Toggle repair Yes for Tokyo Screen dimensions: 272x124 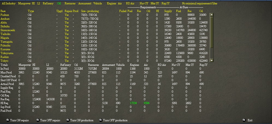click(x=67, y=61)
